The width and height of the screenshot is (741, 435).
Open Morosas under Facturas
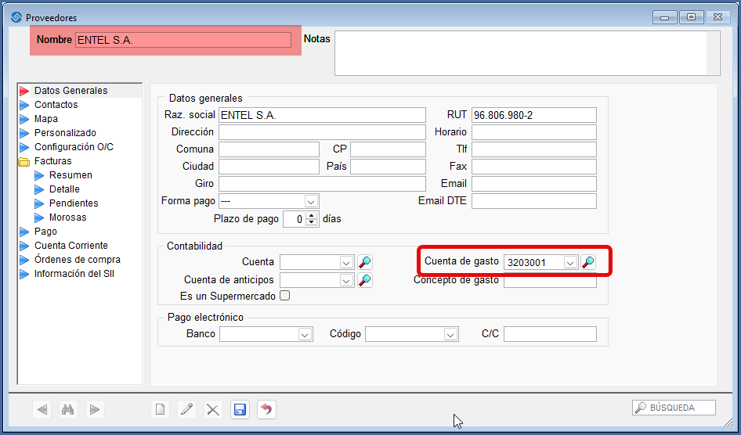click(67, 217)
